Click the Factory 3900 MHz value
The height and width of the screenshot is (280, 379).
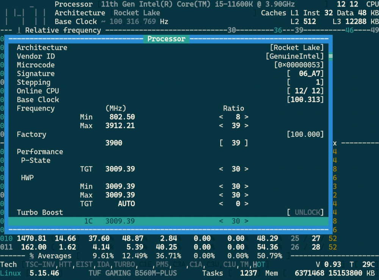point(114,143)
